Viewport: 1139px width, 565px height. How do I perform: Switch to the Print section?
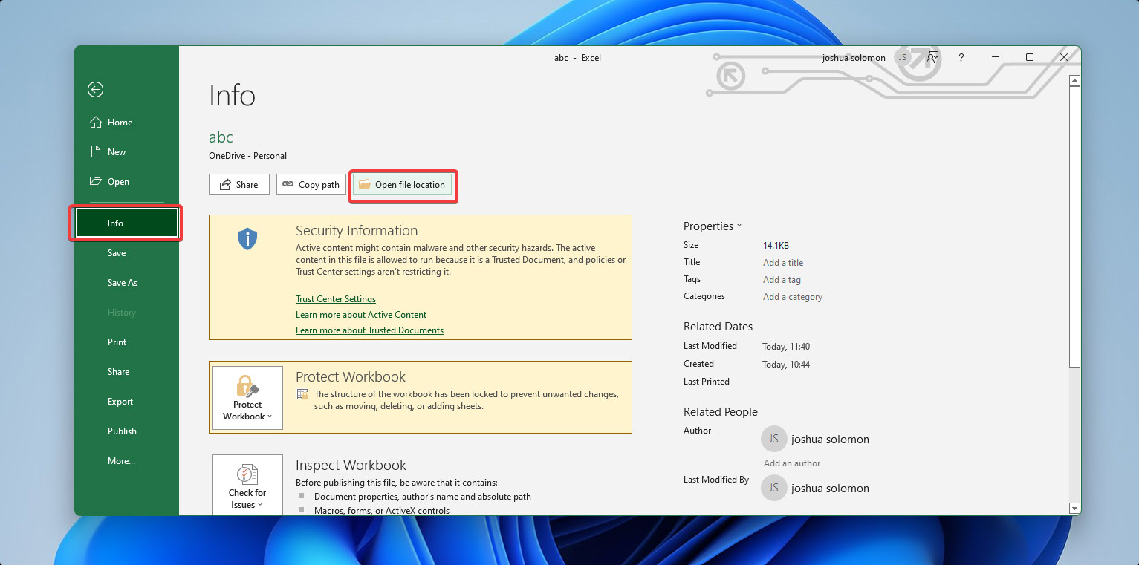[x=117, y=342]
